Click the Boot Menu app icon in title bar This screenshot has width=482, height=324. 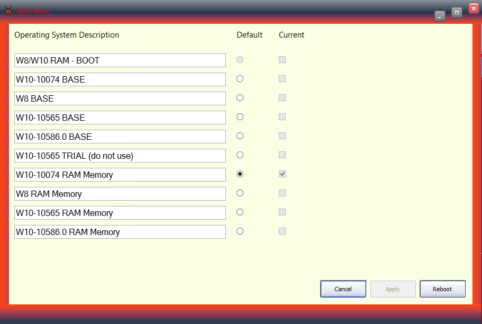(x=8, y=11)
